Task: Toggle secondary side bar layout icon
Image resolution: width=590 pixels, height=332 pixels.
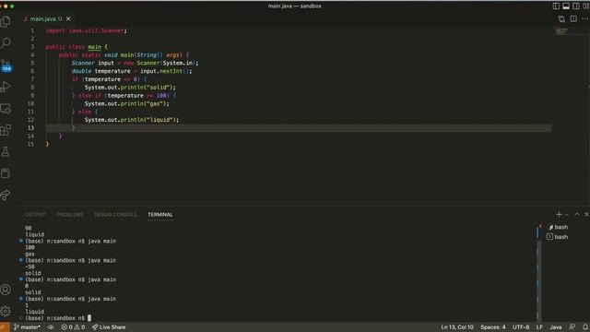Action: [x=576, y=6]
